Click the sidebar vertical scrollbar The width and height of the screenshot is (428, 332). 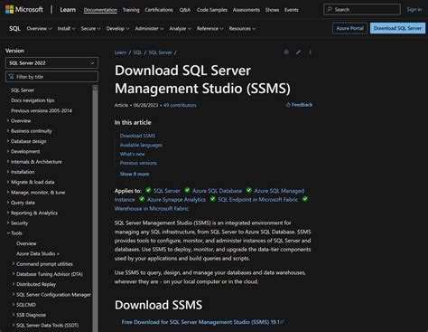click(x=95, y=208)
